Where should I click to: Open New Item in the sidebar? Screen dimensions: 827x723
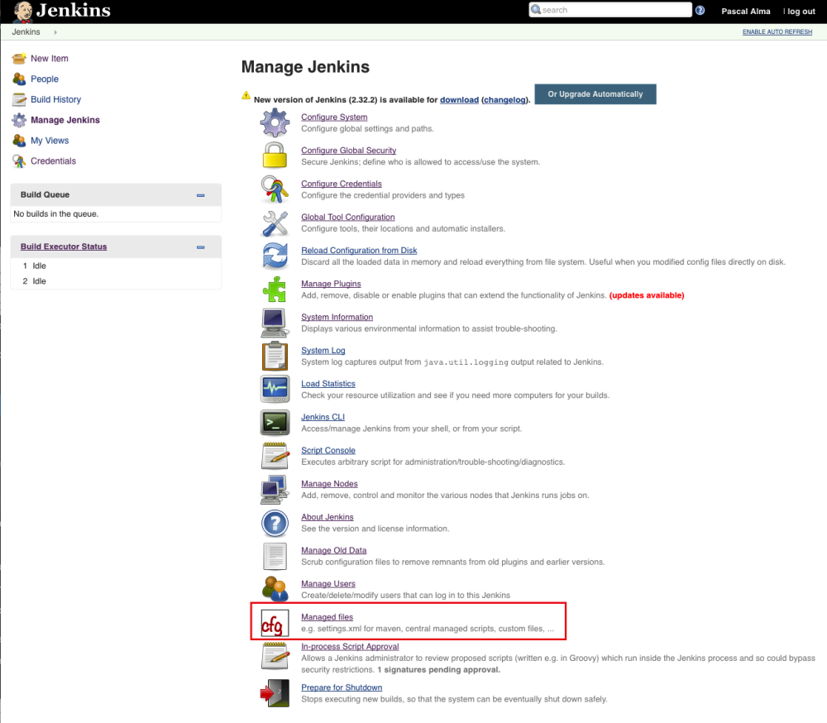(x=50, y=59)
